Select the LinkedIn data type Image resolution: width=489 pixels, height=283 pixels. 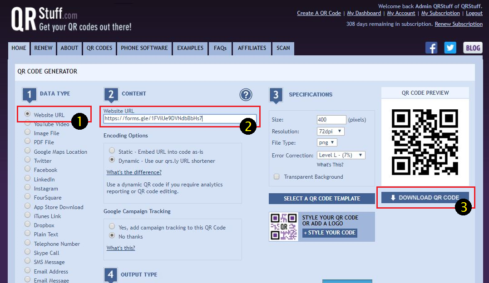point(27,178)
